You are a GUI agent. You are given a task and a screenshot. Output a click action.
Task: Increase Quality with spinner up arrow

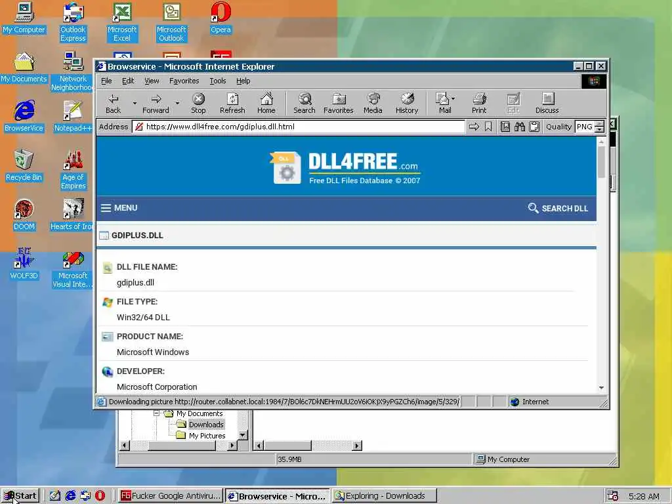point(600,124)
